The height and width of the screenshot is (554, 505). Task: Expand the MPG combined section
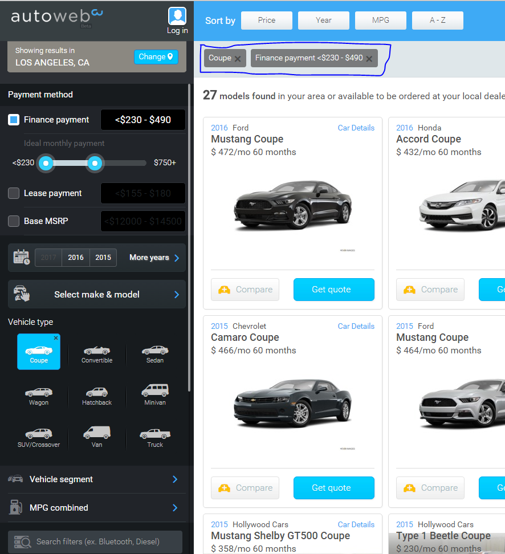[x=97, y=508]
